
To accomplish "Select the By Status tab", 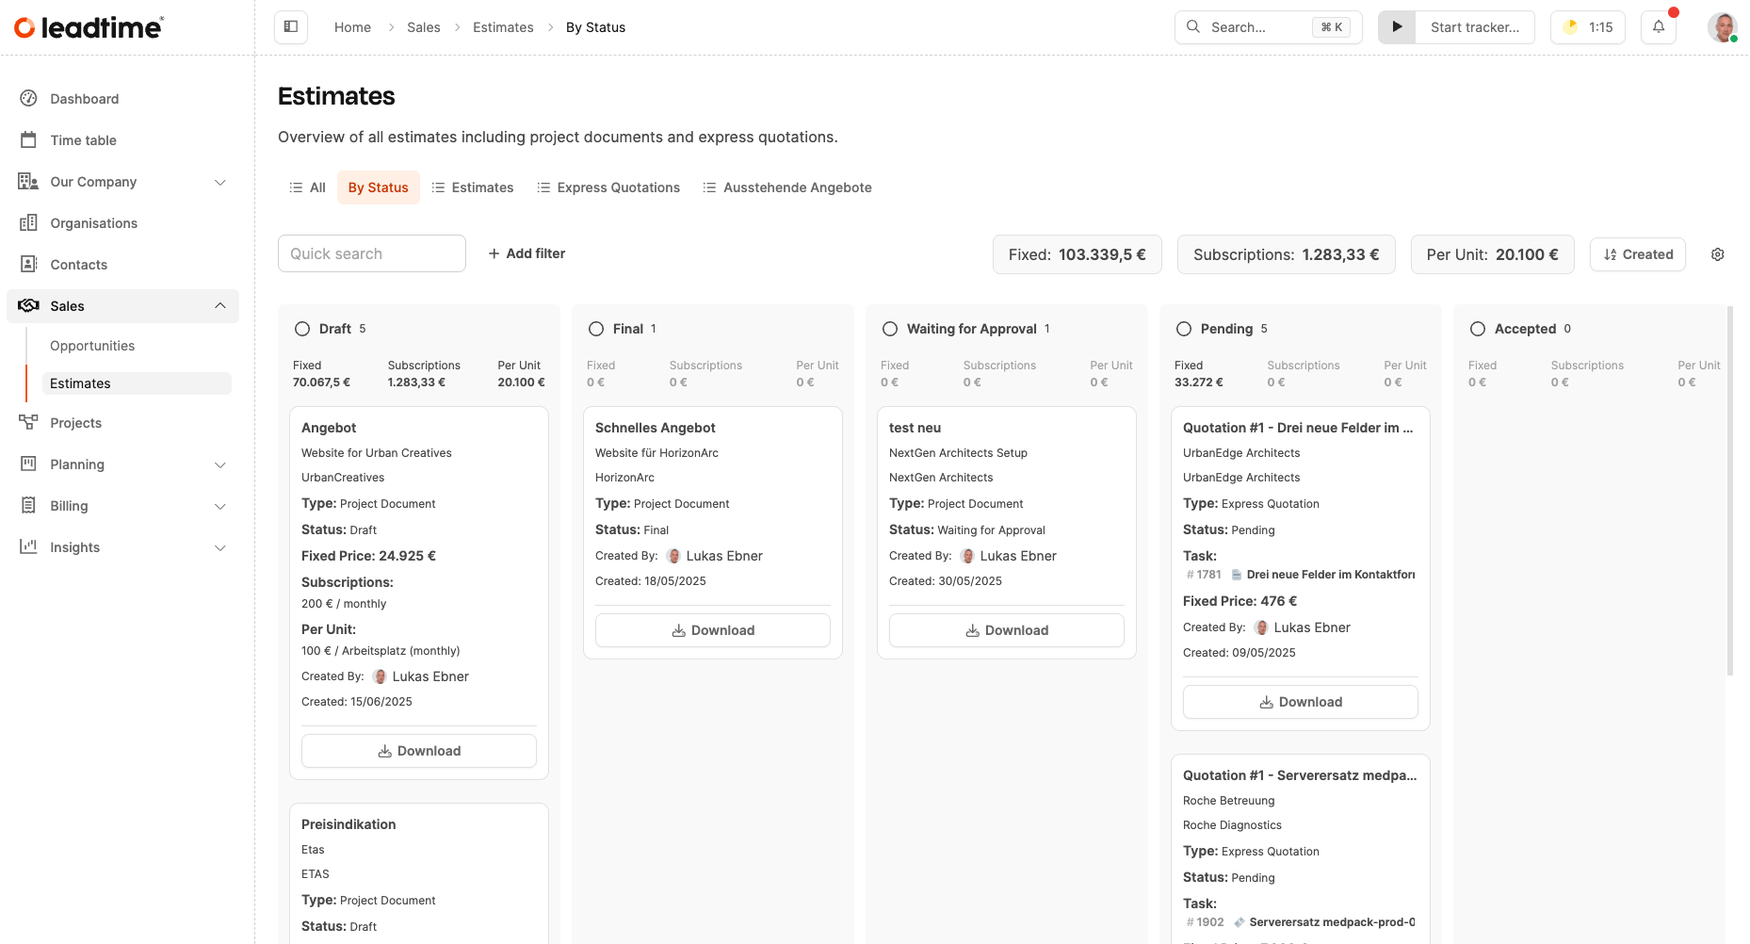I will (379, 187).
